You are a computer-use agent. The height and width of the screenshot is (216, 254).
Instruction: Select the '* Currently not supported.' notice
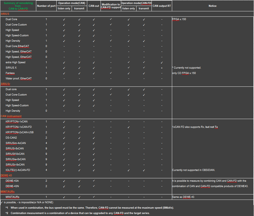point(187,68)
